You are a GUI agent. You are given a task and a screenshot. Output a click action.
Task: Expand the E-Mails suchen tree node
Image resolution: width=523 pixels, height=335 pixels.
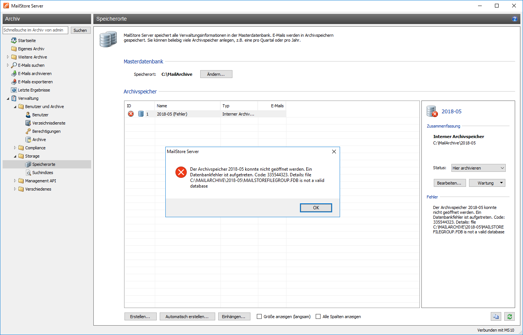[x=8, y=65]
